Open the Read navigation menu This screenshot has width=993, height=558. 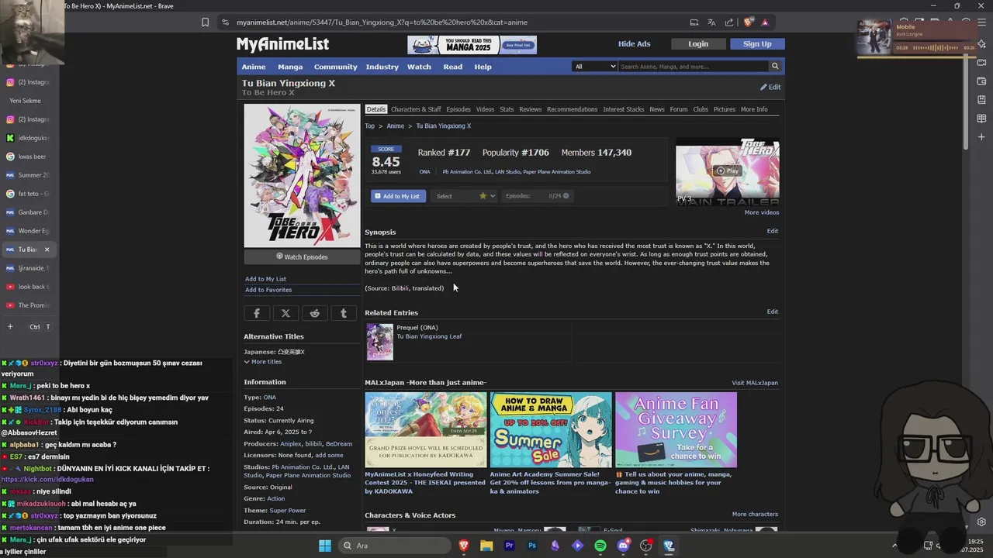click(452, 67)
